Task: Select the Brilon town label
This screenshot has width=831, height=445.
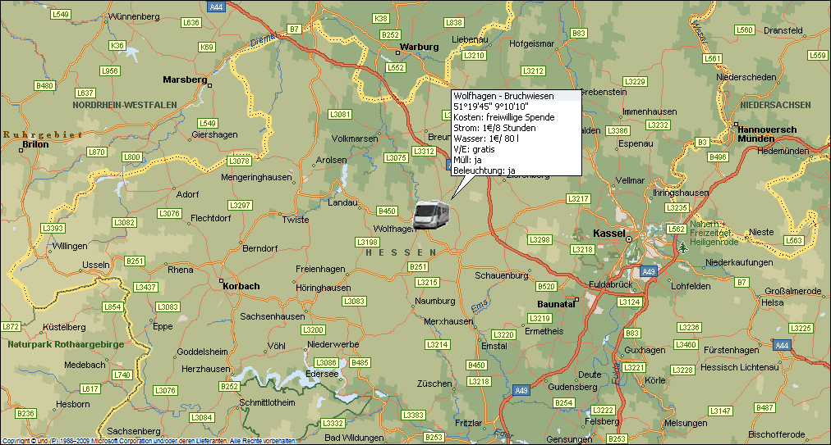Action: (35, 144)
